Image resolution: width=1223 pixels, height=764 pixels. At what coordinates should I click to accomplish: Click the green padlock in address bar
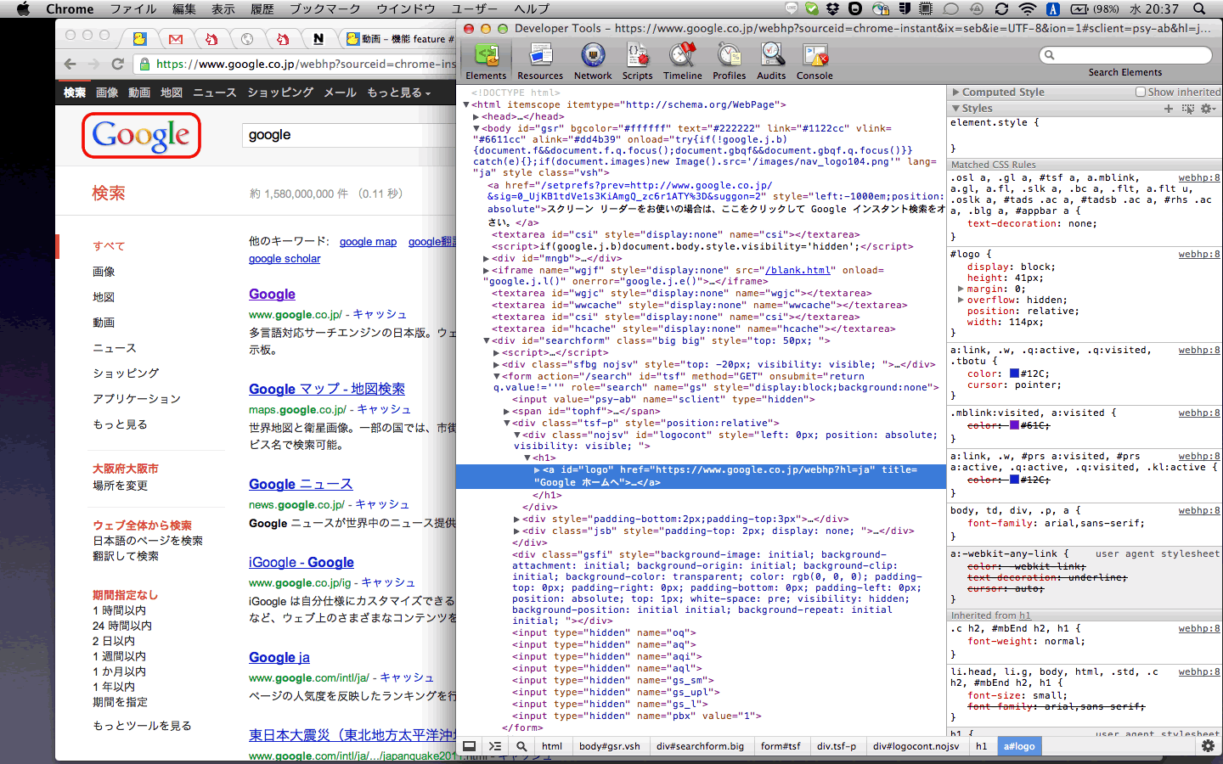pyautogui.click(x=144, y=64)
